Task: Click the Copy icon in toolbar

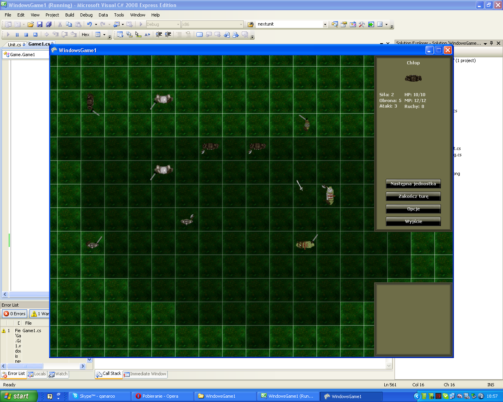Action: click(69, 24)
